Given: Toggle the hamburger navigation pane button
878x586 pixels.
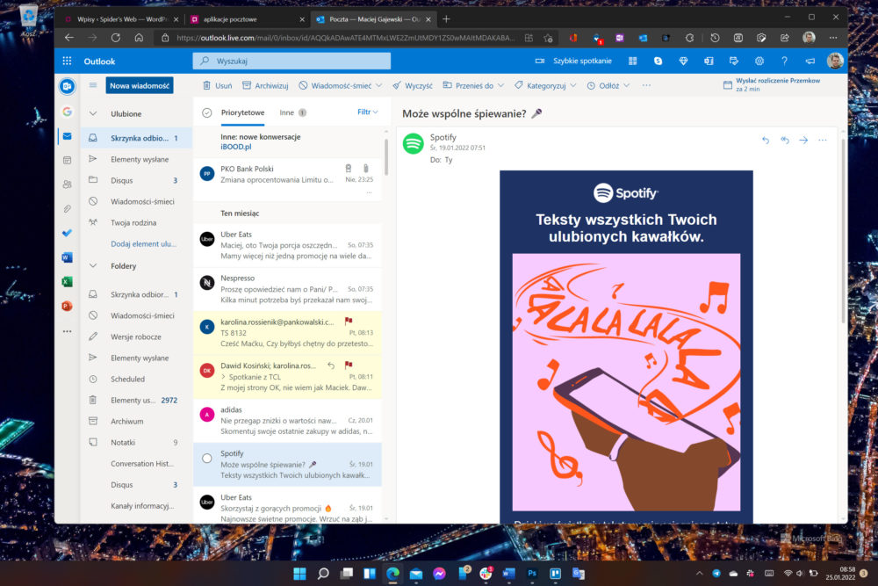Looking at the screenshot, I should (93, 85).
